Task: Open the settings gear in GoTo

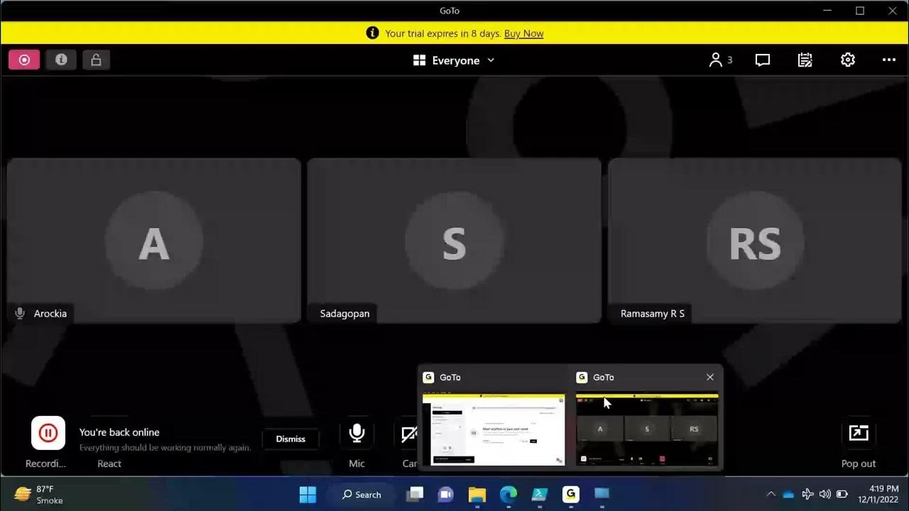Action: pos(848,60)
